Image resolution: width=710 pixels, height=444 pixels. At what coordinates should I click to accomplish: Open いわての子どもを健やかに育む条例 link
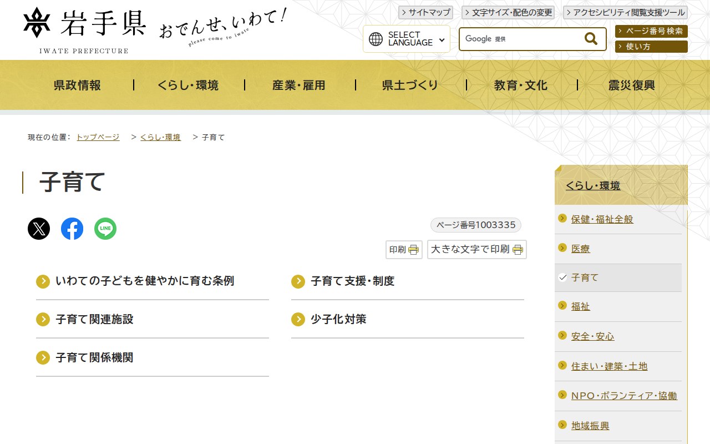(145, 281)
